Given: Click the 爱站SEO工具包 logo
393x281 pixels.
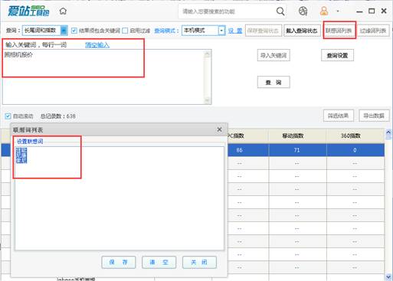Looking at the screenshot, I should (x=28, y=11).
